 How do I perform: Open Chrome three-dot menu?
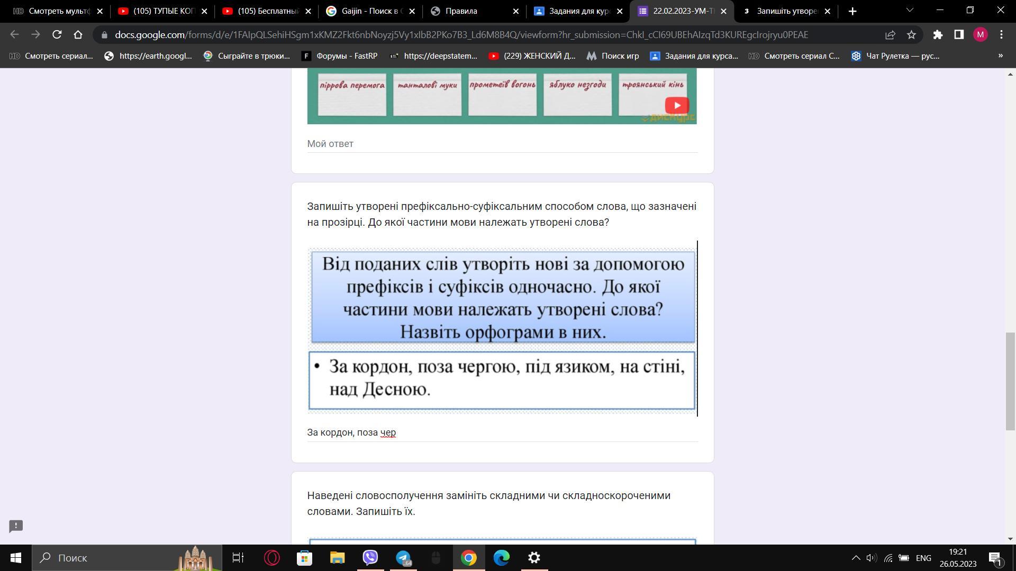tap(1001, 35)
